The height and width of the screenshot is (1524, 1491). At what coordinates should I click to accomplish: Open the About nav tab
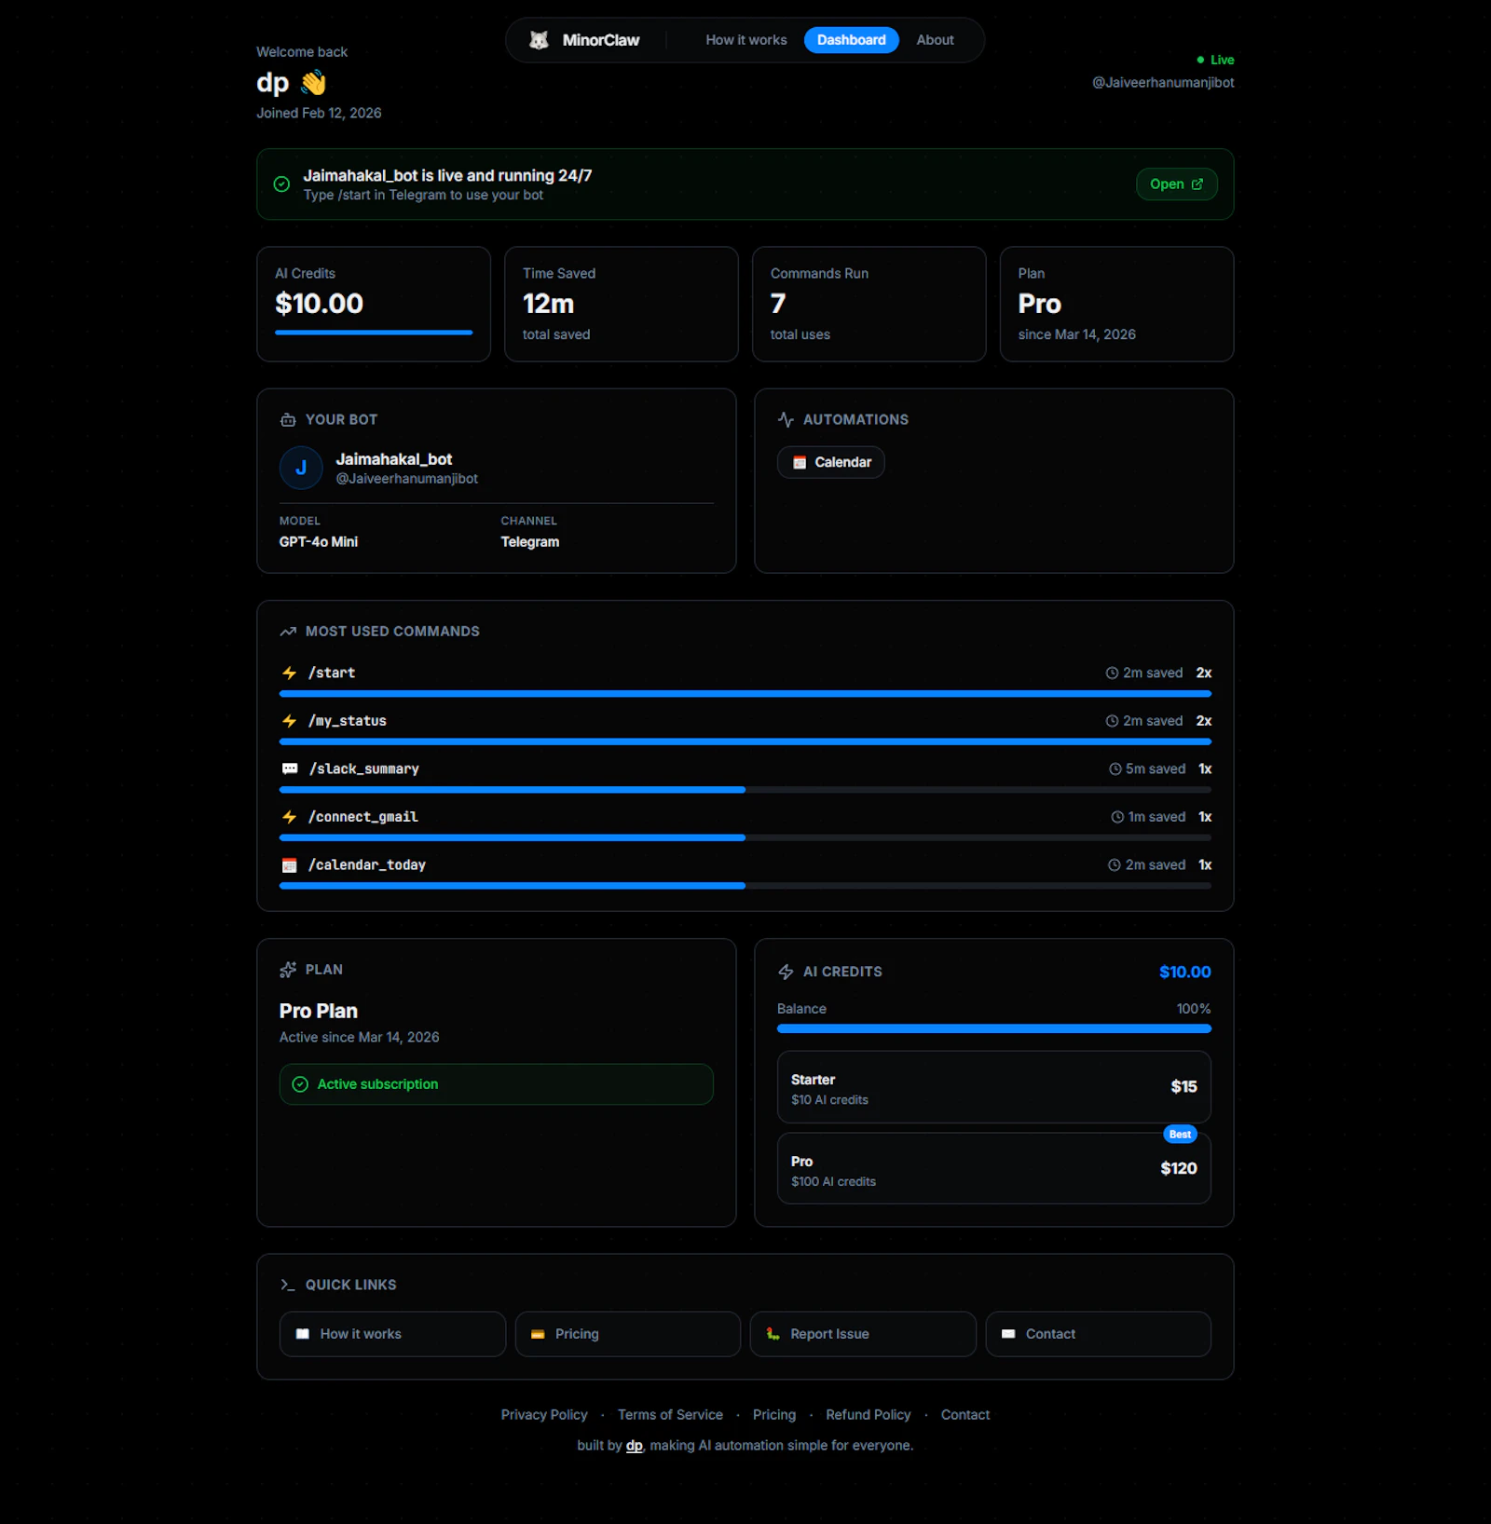935,40
